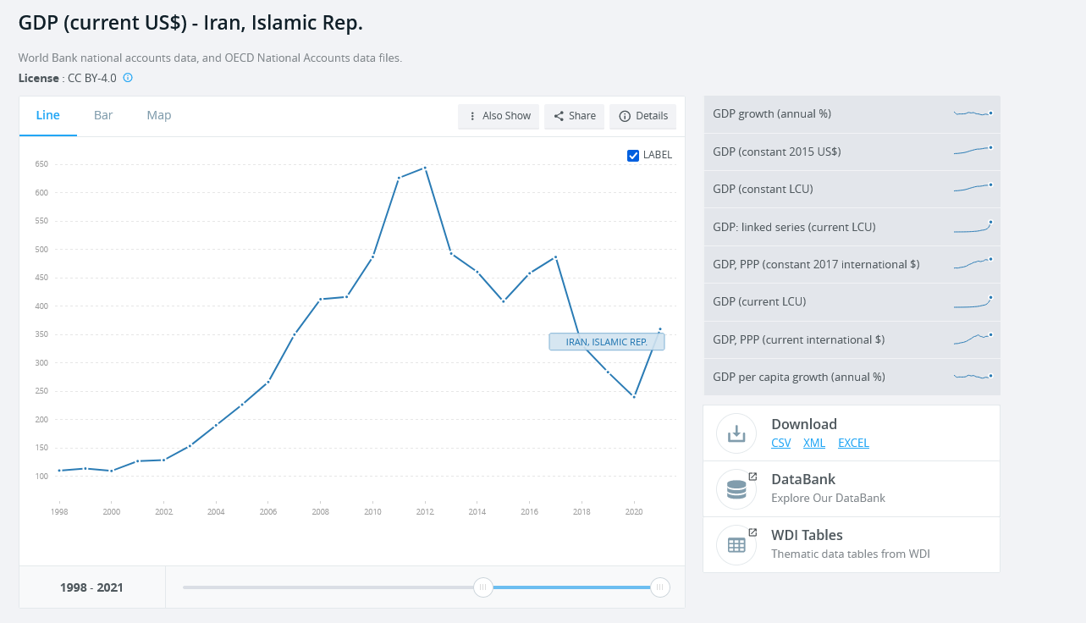Open GDP (current LCU) indicator
This screenshot has width=1086, height=623.
point(852,301)
